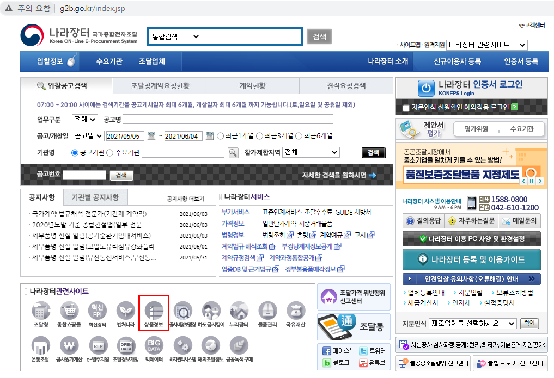Open the 제조업체를 선택하세요 dropdown
Viewport: 554px width, 378px height.
(x=473, y=324)
